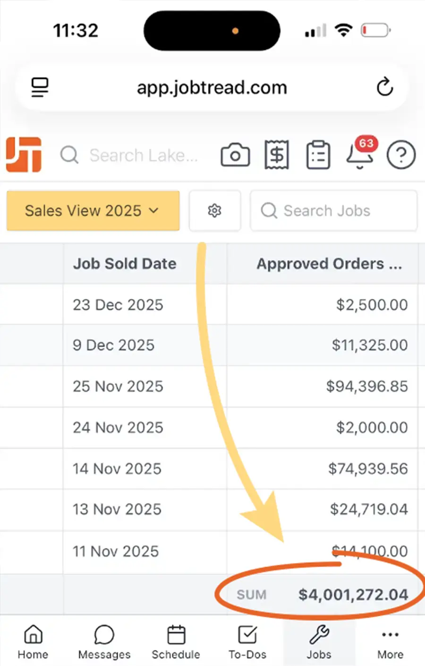Open the More menu
Image resolution: width=425 pixels, height=666 pixels.
(x=390, y=641)
